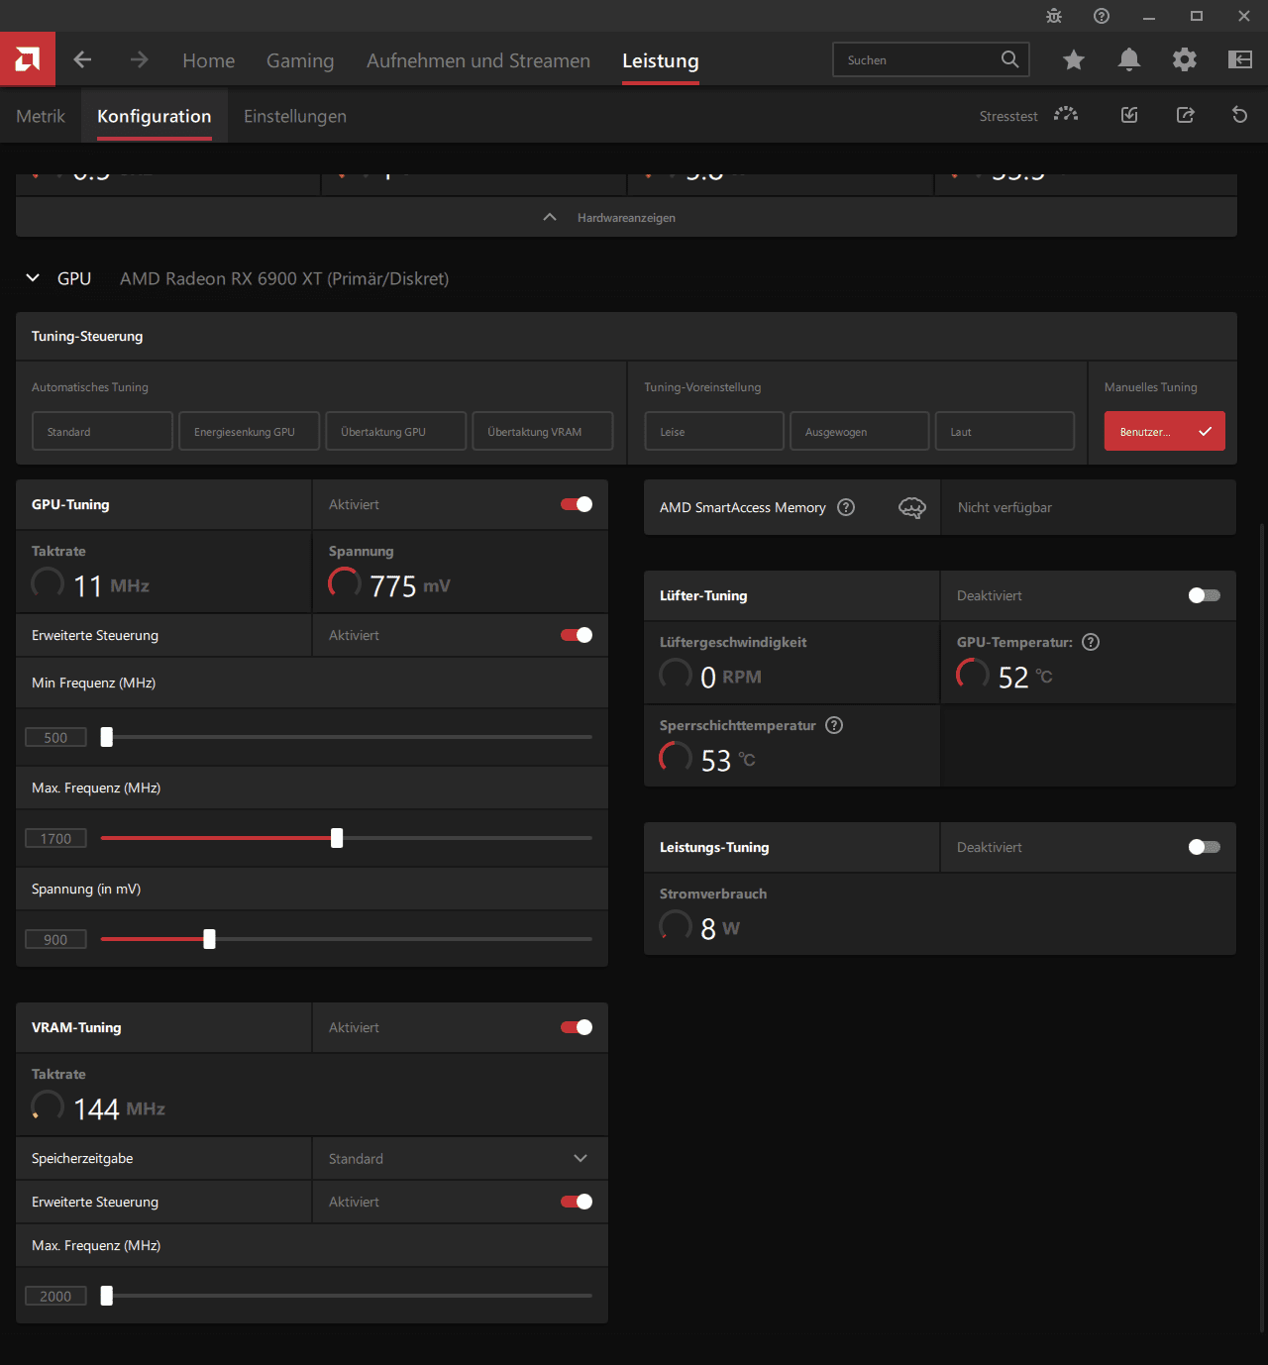The height and width of the screenshot is (1365, 1268).
Task: Click the vertical scrollbar
Action: tap(1262, 926)
